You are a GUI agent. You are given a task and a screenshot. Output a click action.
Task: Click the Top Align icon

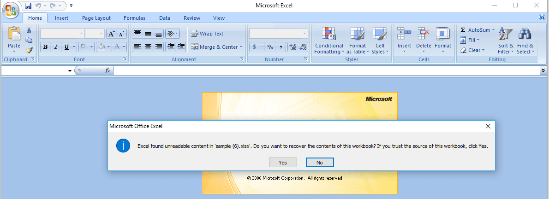(137, 34)
